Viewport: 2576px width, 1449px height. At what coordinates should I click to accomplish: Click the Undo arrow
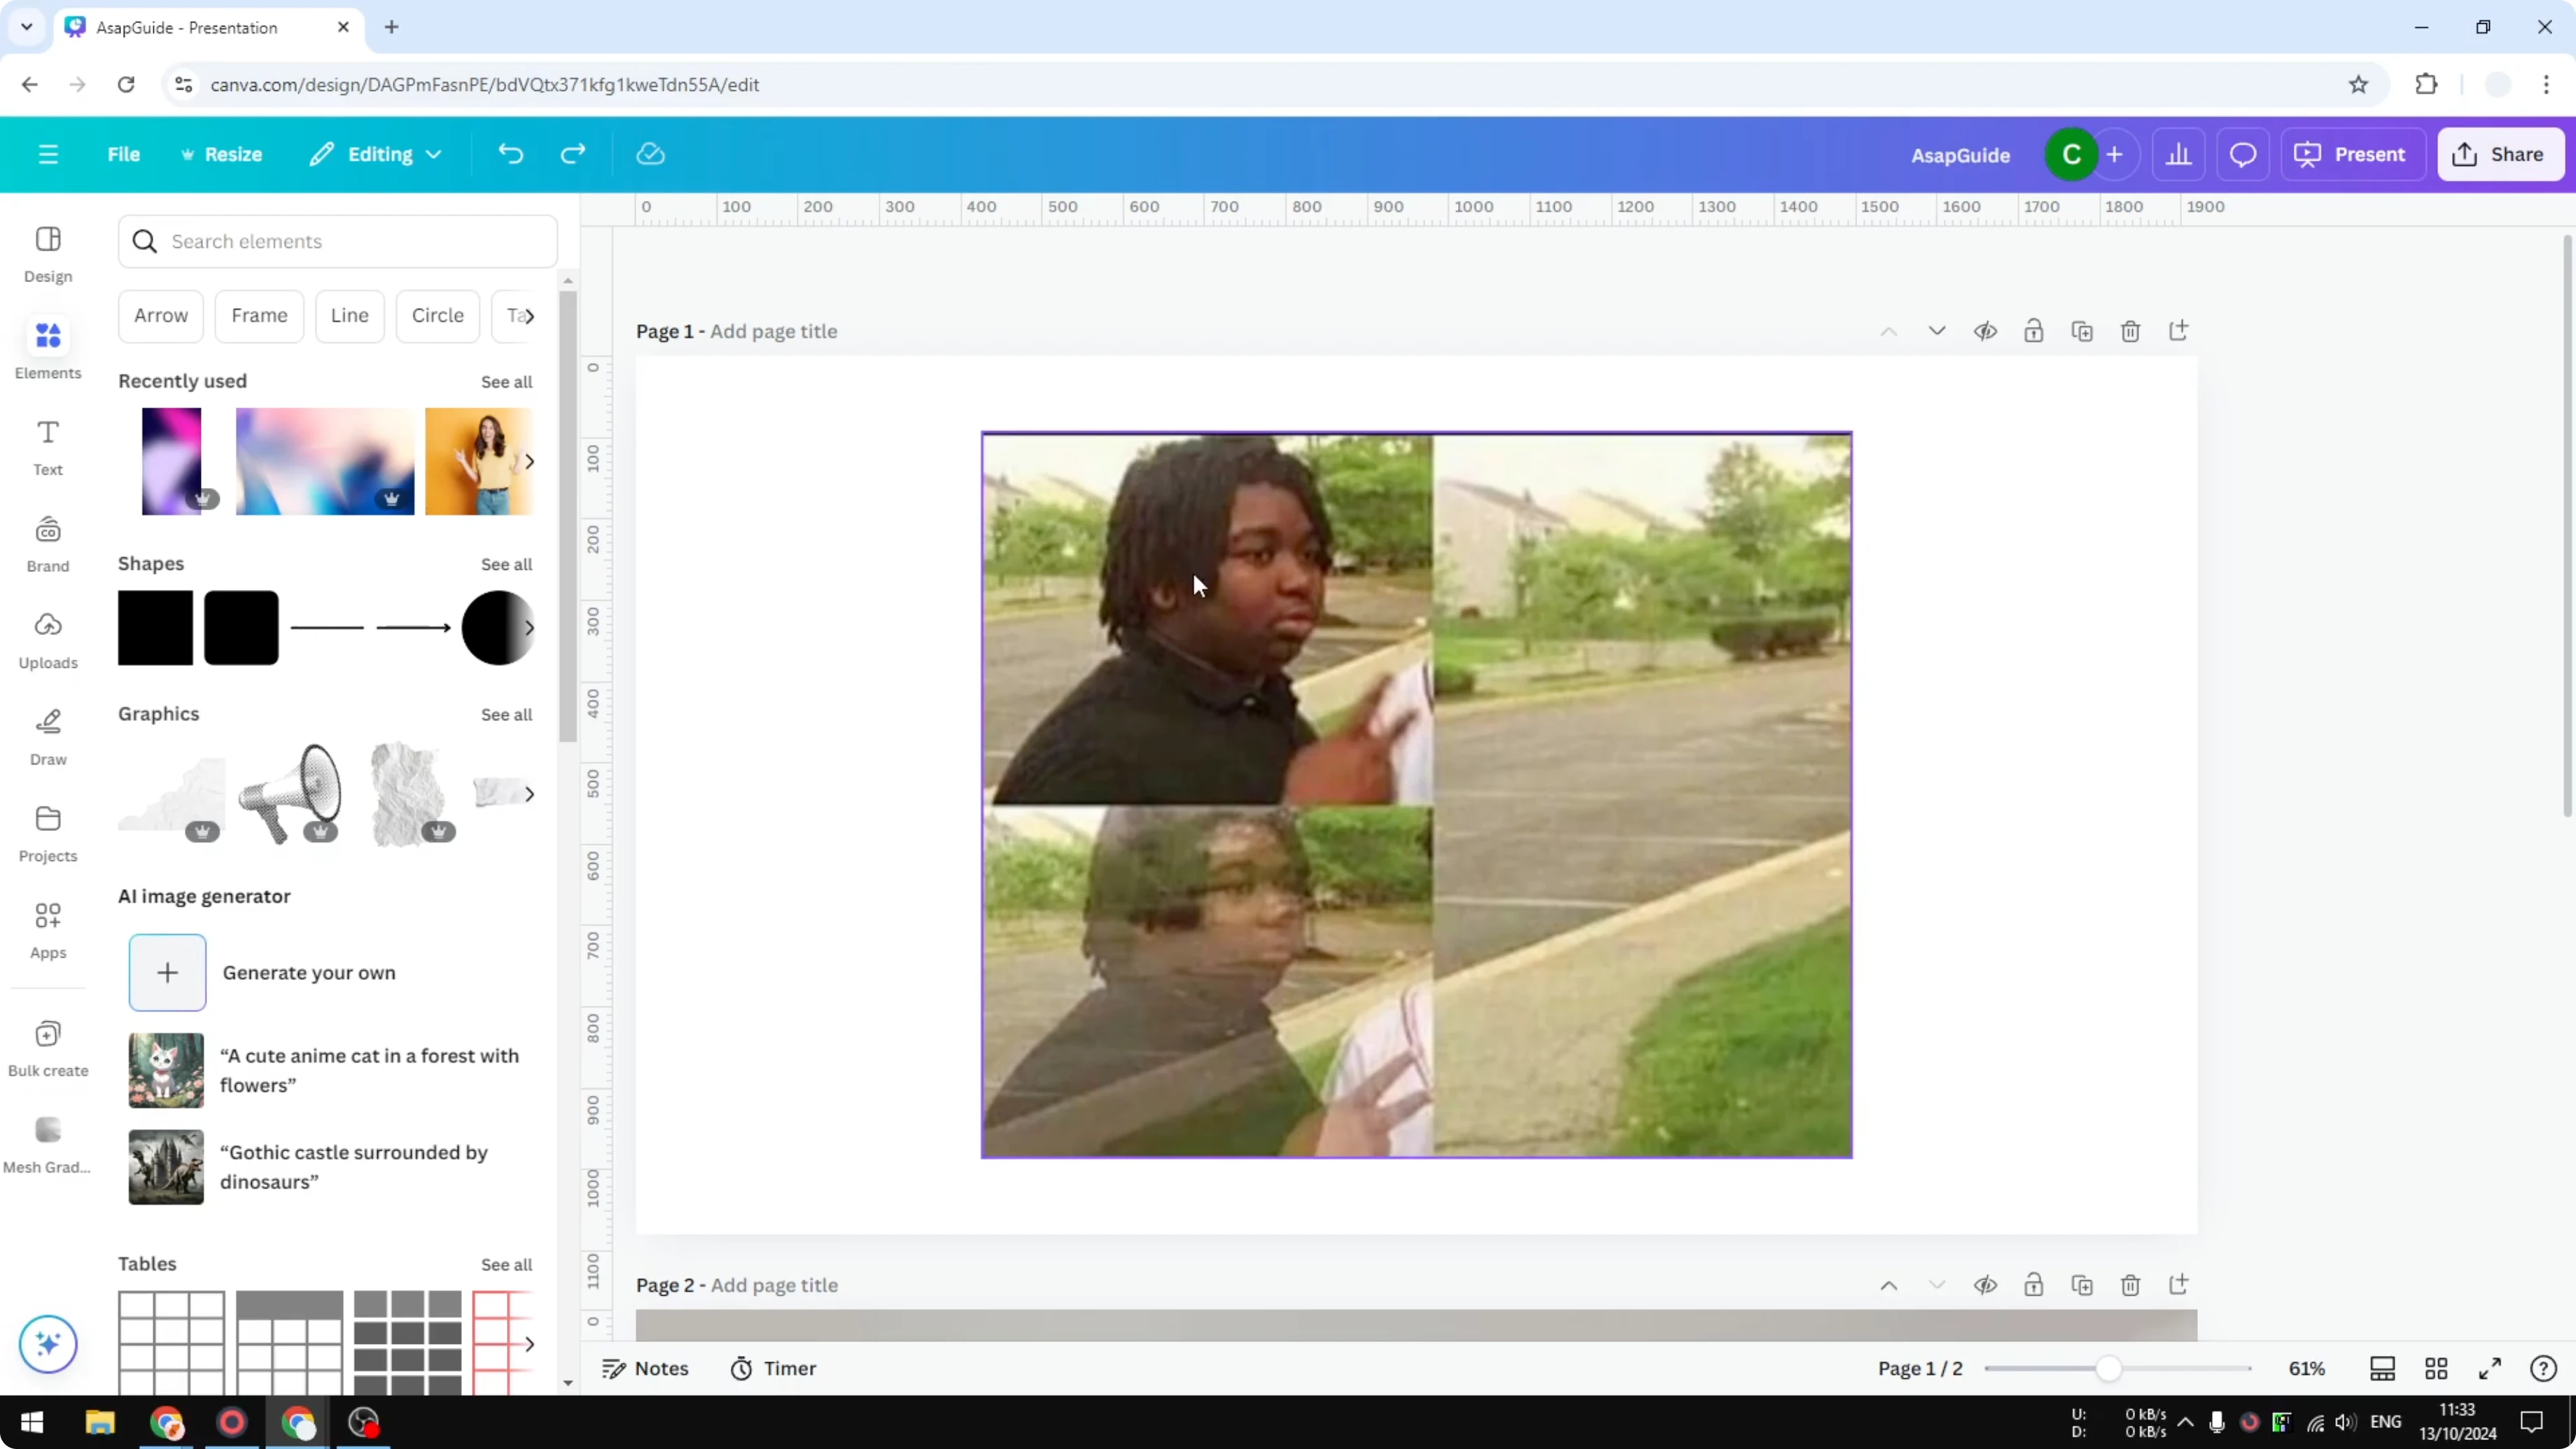[x=511, y=154]
